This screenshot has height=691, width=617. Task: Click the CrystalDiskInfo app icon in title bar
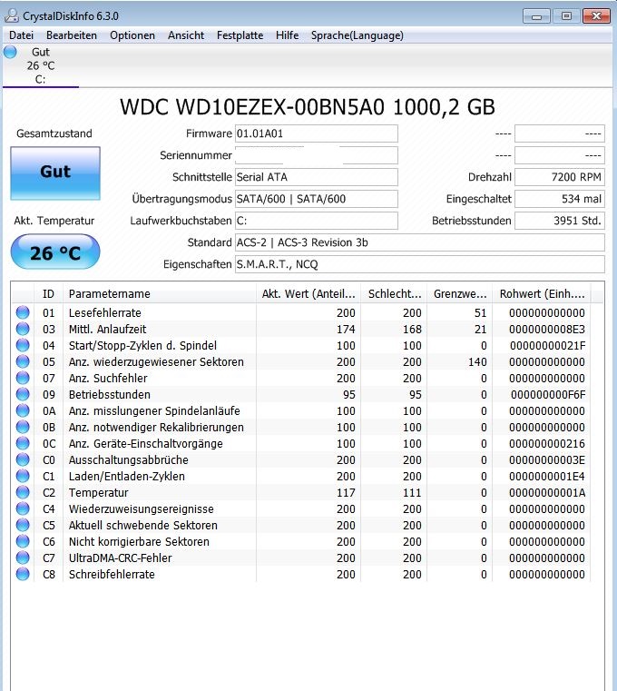12,15
